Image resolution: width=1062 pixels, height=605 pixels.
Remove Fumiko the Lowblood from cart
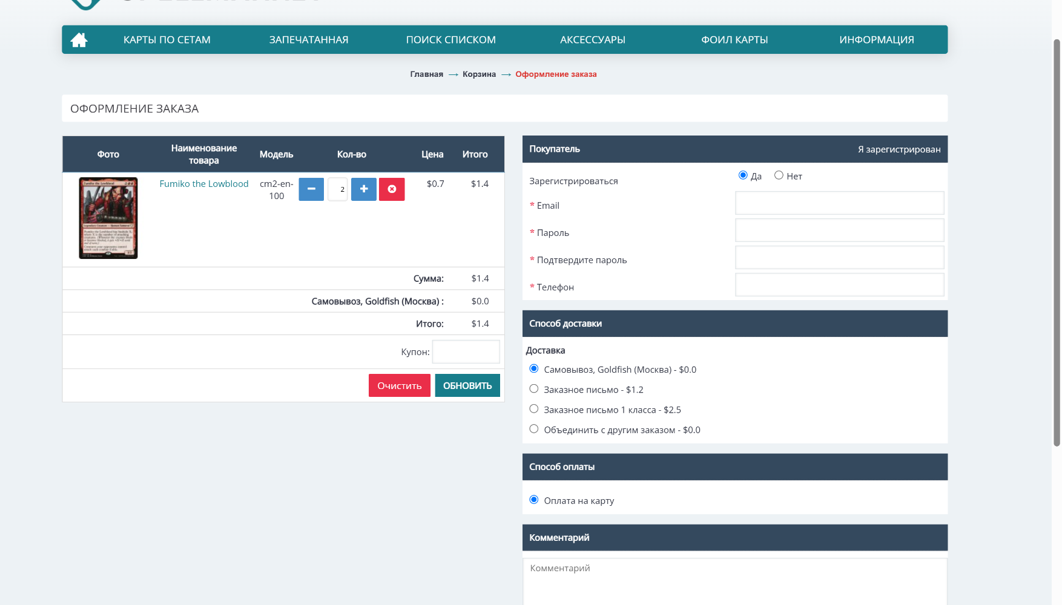point(392,189)
